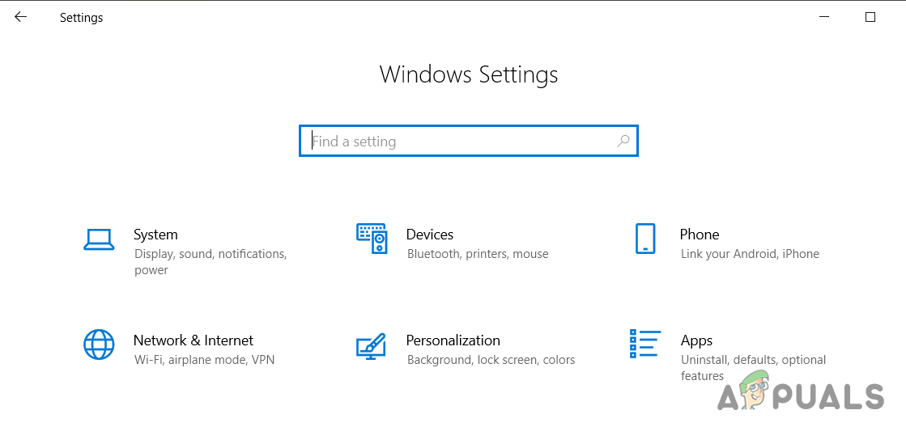Image resolution: width=906 pixels, height=427 pixels.
Task: Maximize the Settings window
Action: point(870,17)
